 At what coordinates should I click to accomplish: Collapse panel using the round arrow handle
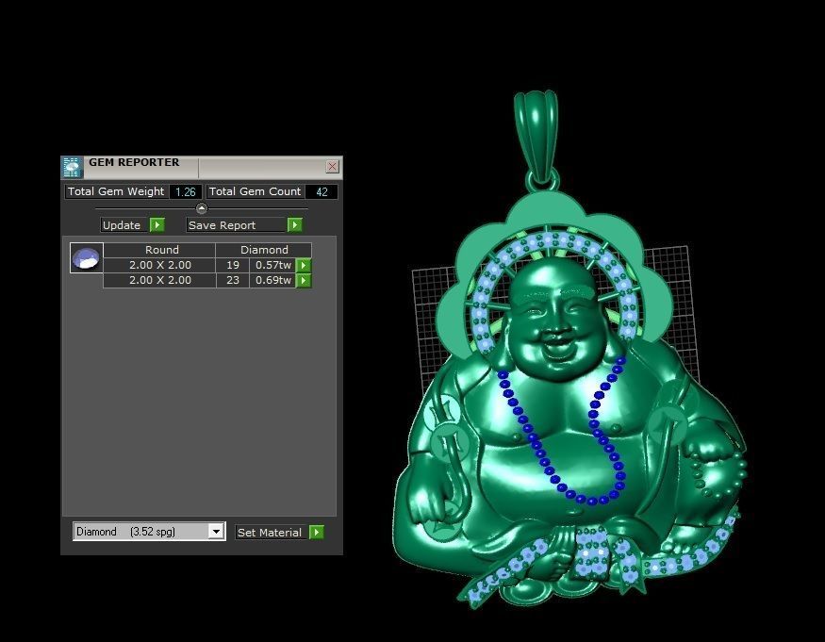pyautogui.click(x=202, y=208)
